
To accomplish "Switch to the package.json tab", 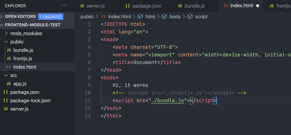I will click(146, 6).
